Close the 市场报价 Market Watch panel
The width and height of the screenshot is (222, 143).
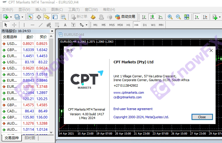[x=52, y=31]
